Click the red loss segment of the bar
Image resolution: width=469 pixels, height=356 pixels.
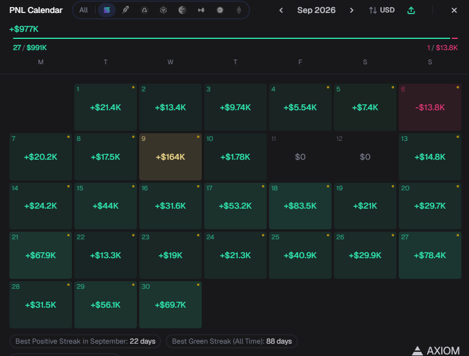pos(455,38)
